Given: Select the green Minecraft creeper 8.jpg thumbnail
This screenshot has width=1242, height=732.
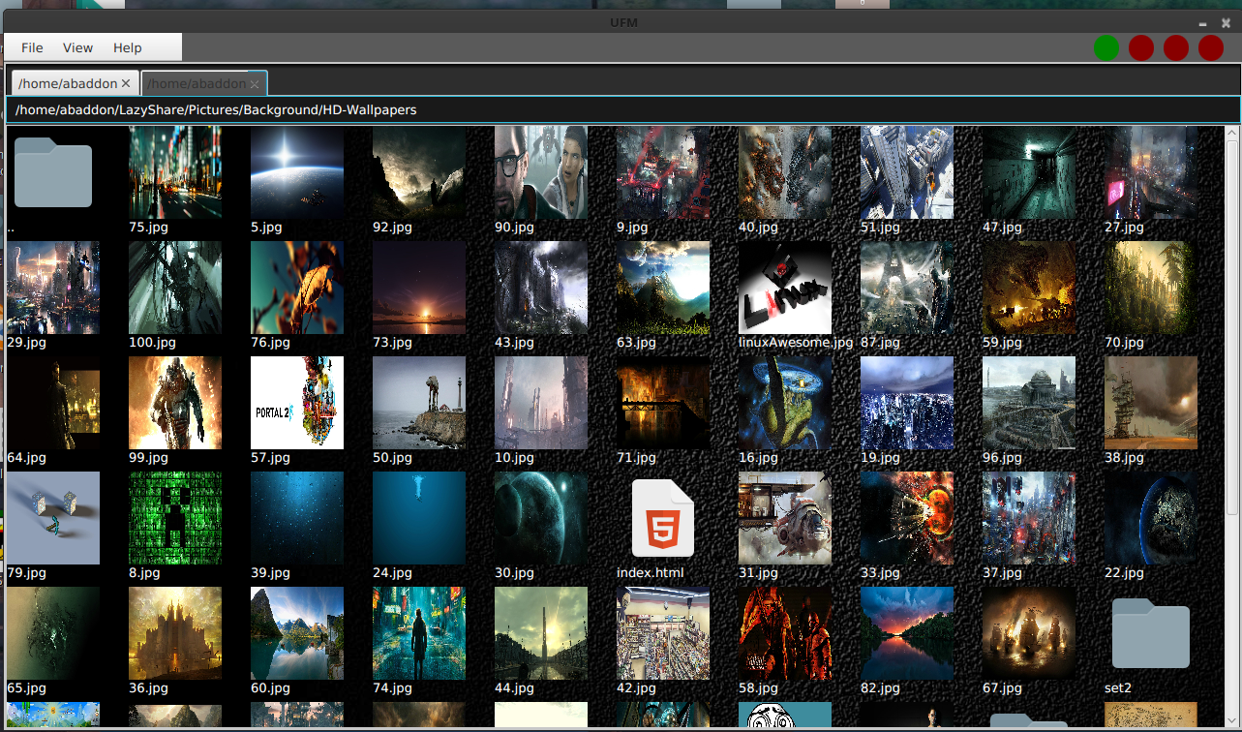Looking at the screenshot, I should 175,518.
